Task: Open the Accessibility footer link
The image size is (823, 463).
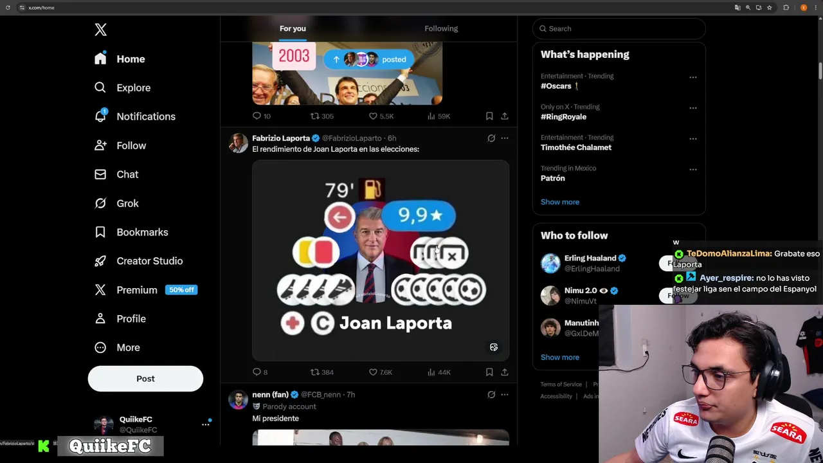Action: tap(556, 396)
